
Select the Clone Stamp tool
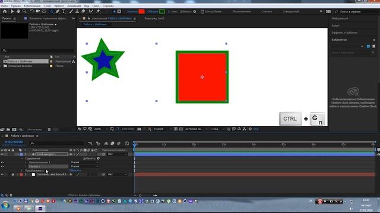pyautogui.click(x=77, y=11)
